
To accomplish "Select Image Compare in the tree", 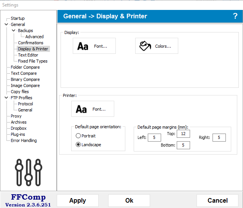I will 25,85.
